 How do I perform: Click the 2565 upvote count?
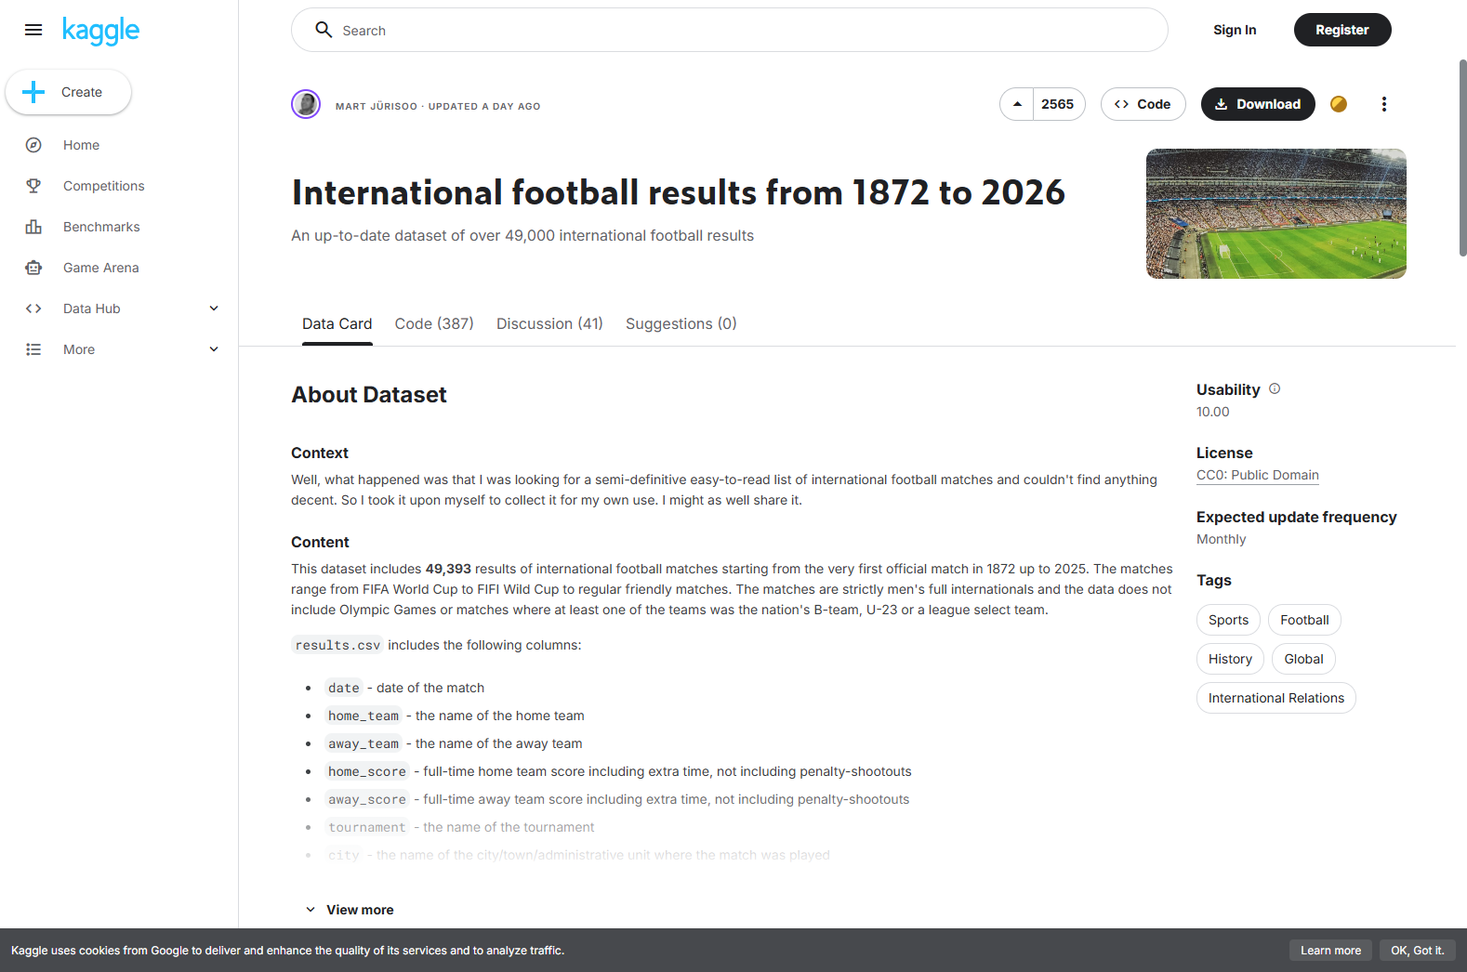[x=1058, y=104]
